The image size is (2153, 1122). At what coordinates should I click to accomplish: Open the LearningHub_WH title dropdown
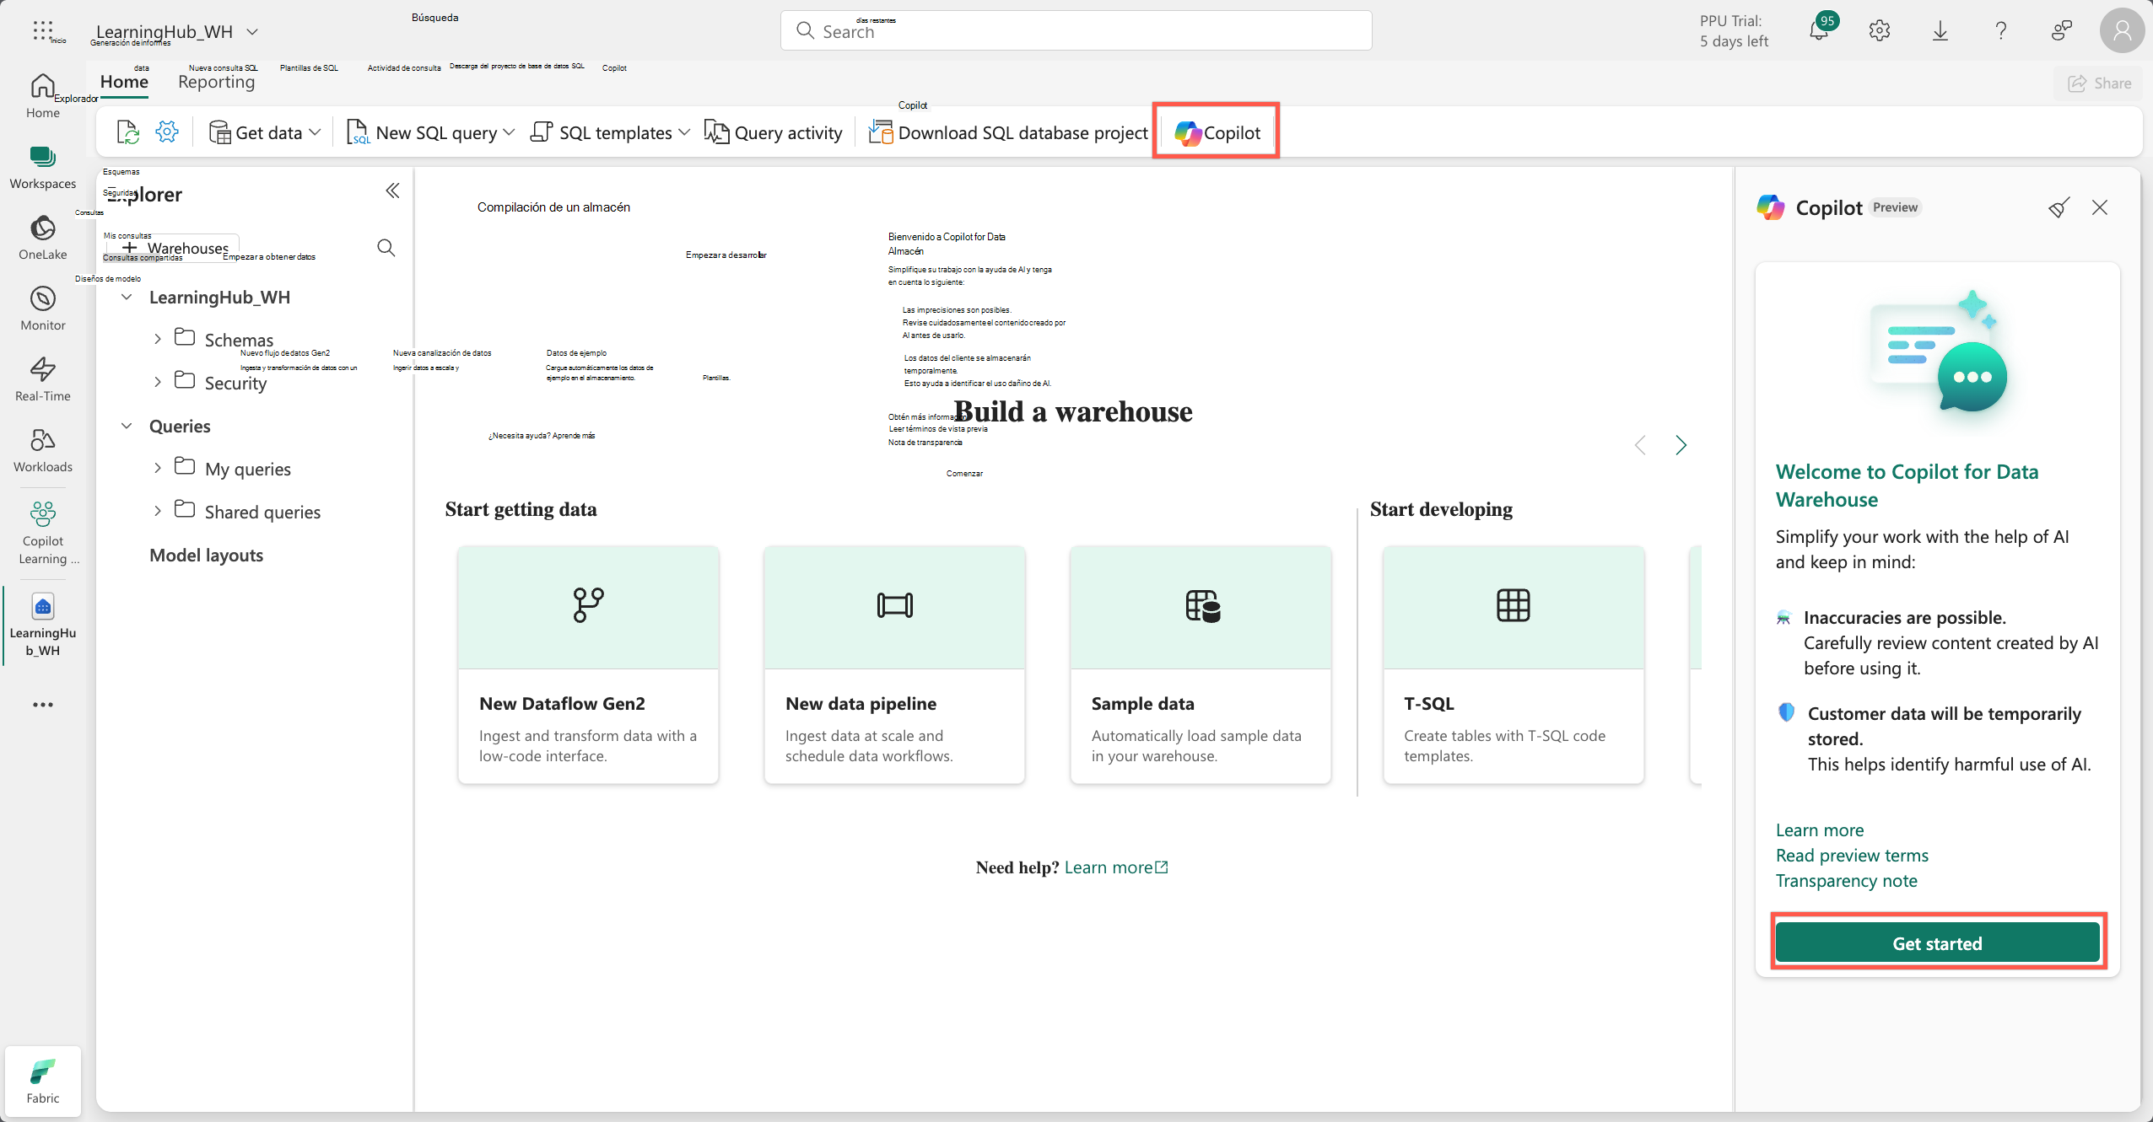tap(252, 31)
